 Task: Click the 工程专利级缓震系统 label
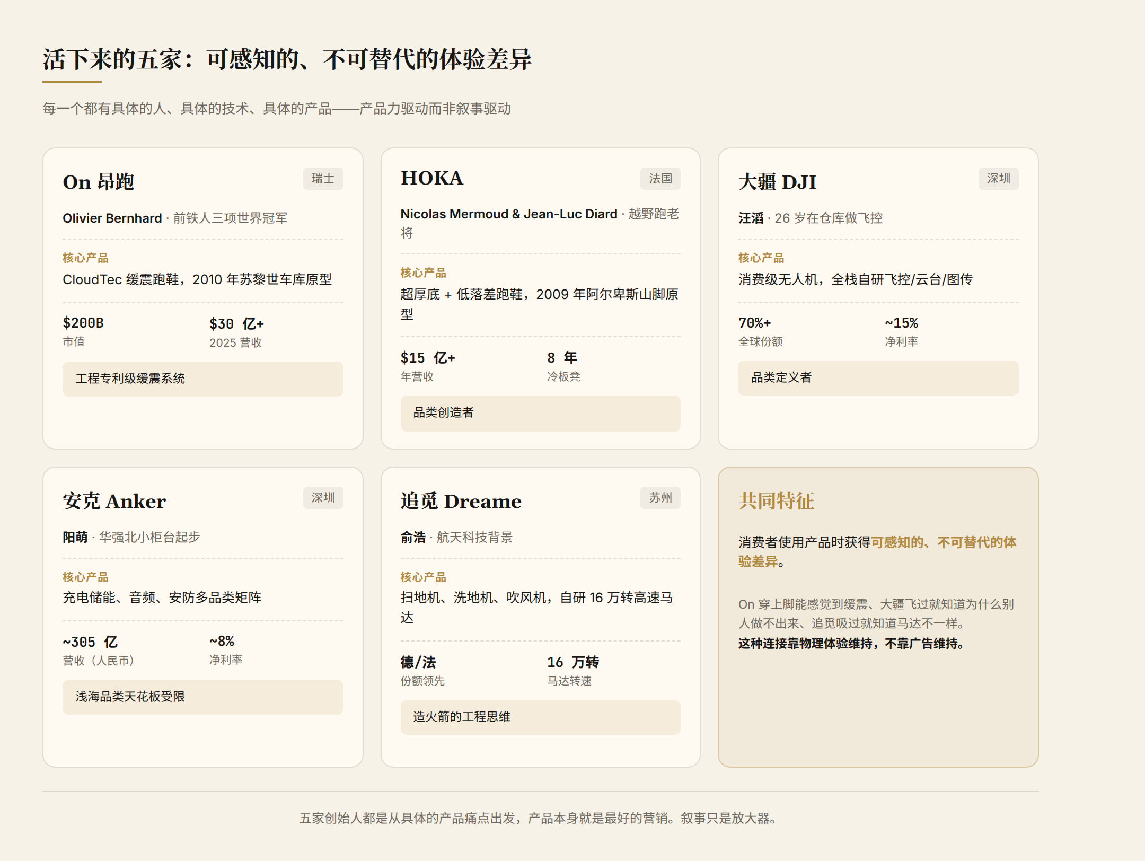tap(202, 379)
